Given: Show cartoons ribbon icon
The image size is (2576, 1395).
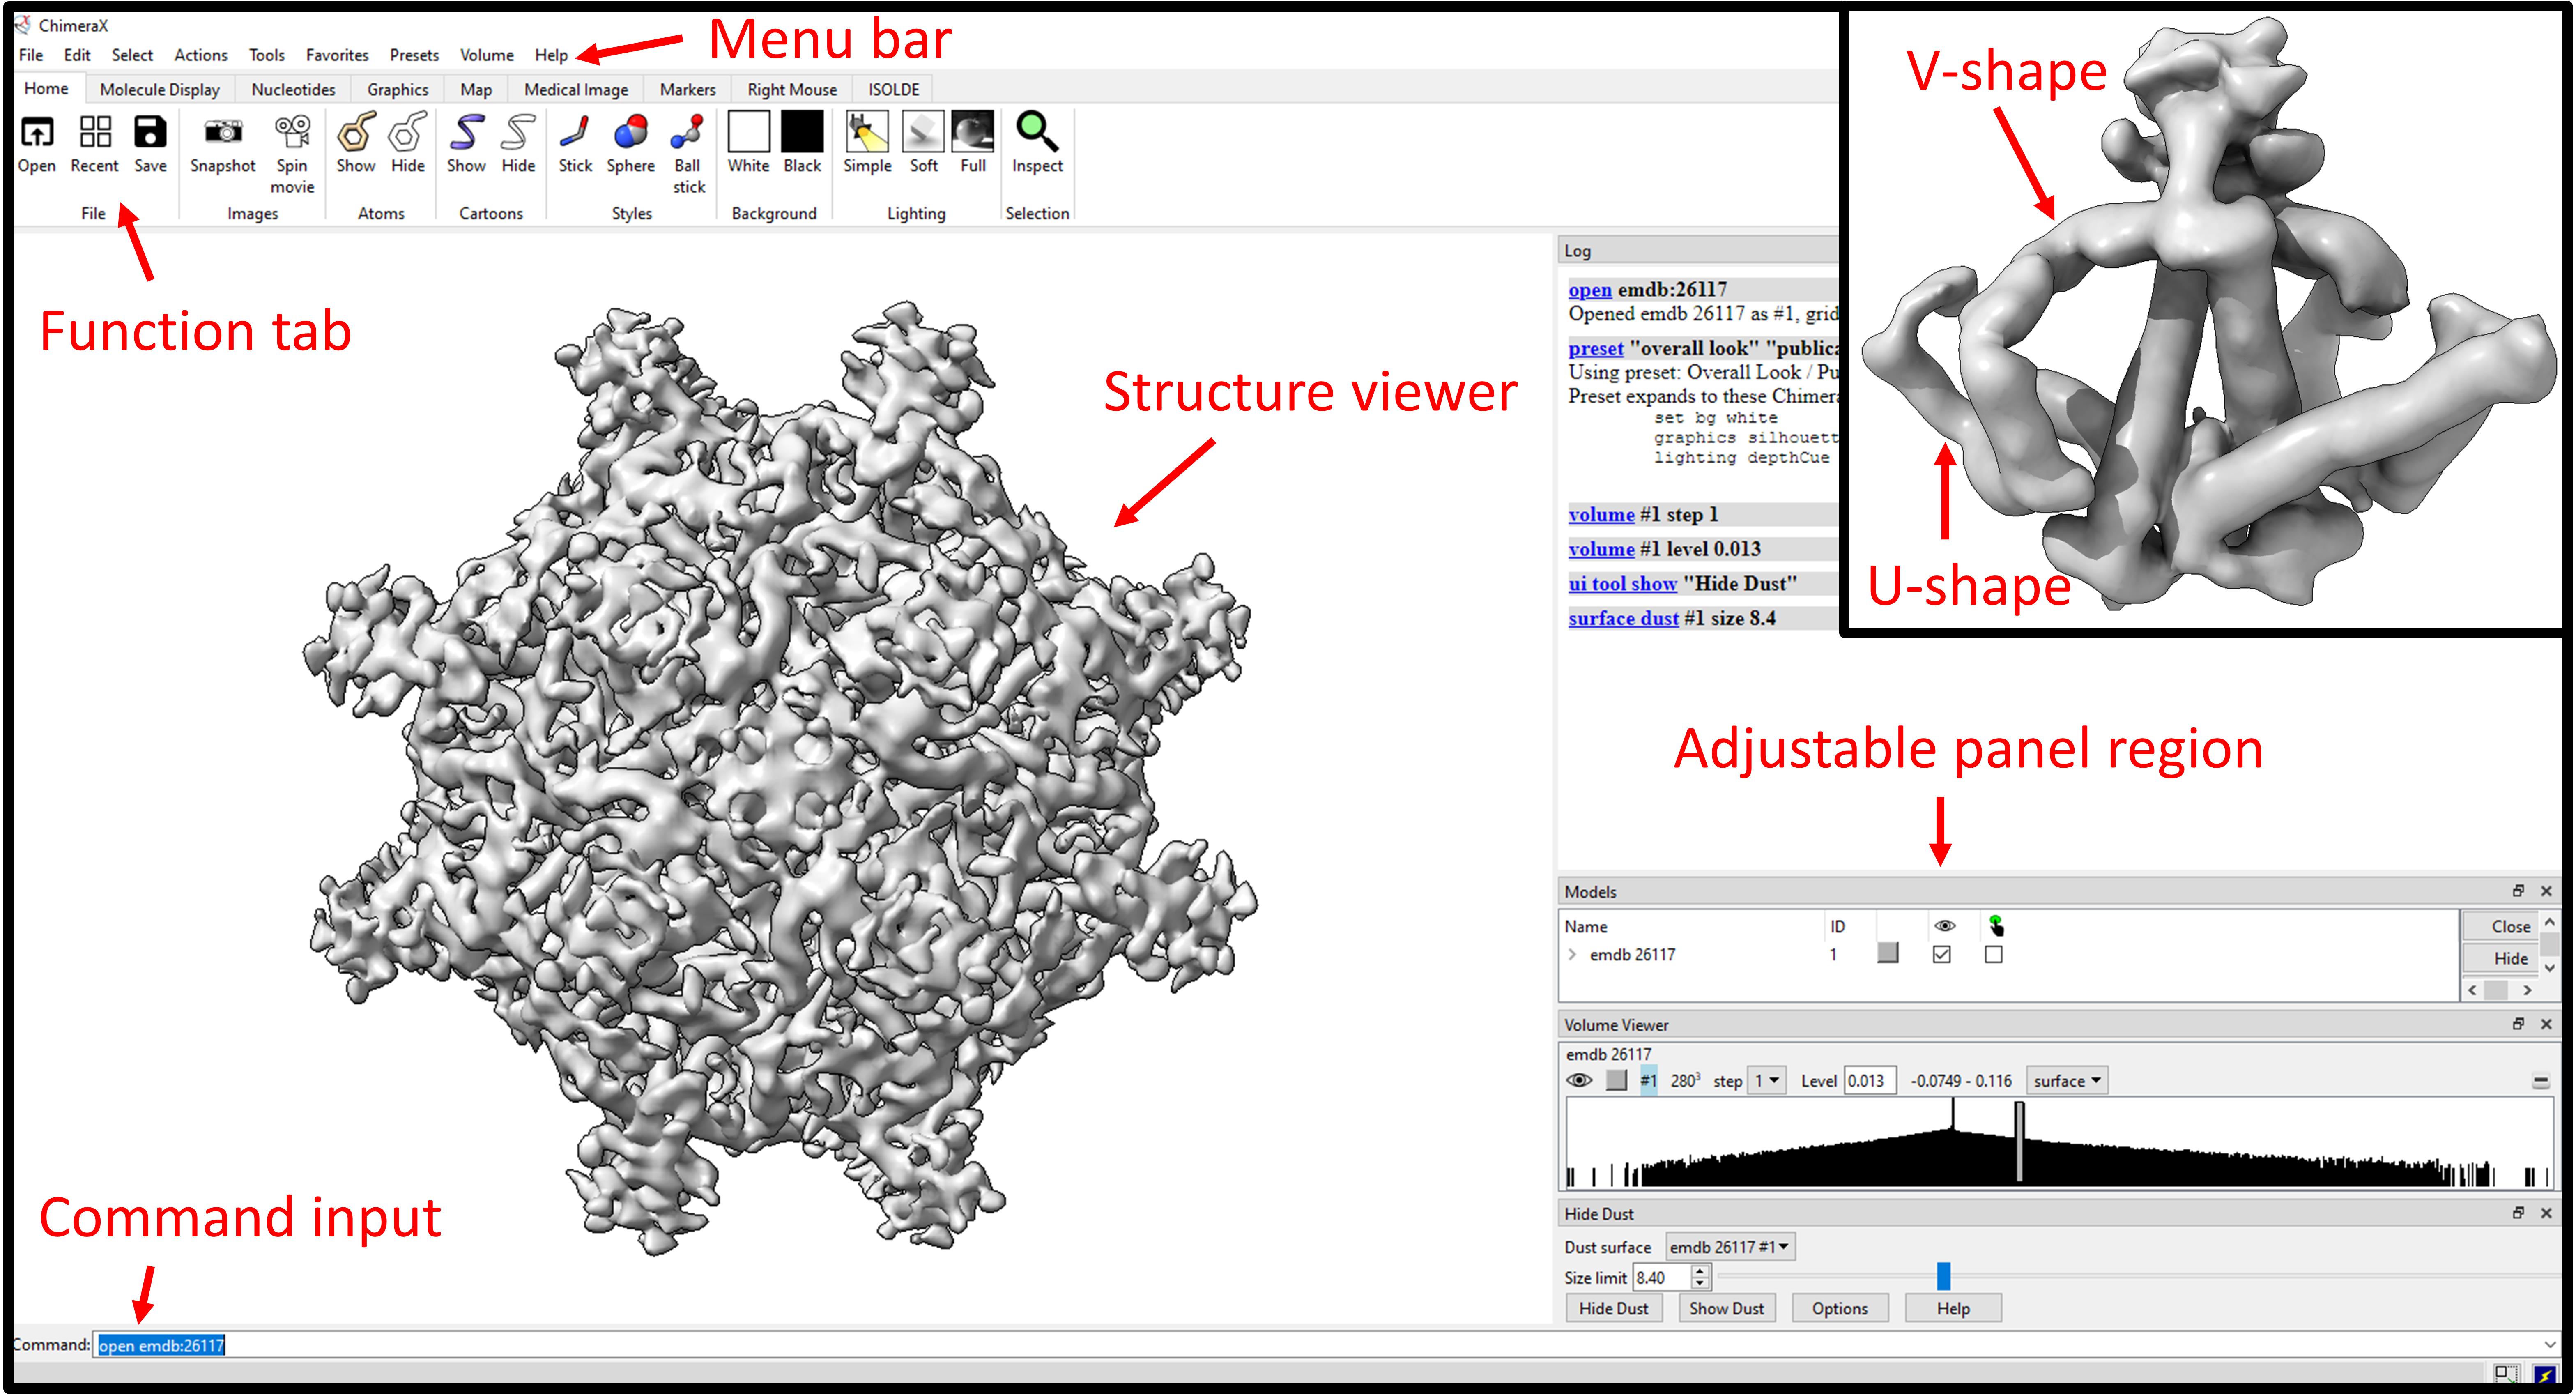Looking at the screenshot, I should (466, 132).
